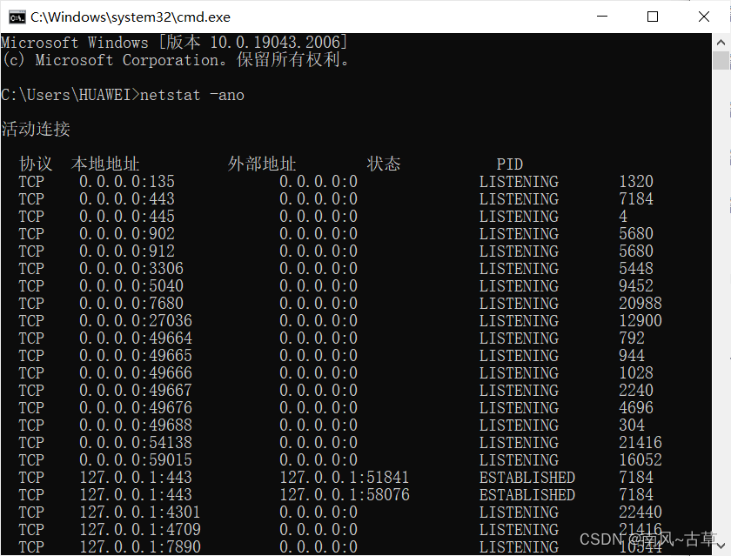Click PID value 304
The height and width of the screenshot is (556, 731).
632,425
